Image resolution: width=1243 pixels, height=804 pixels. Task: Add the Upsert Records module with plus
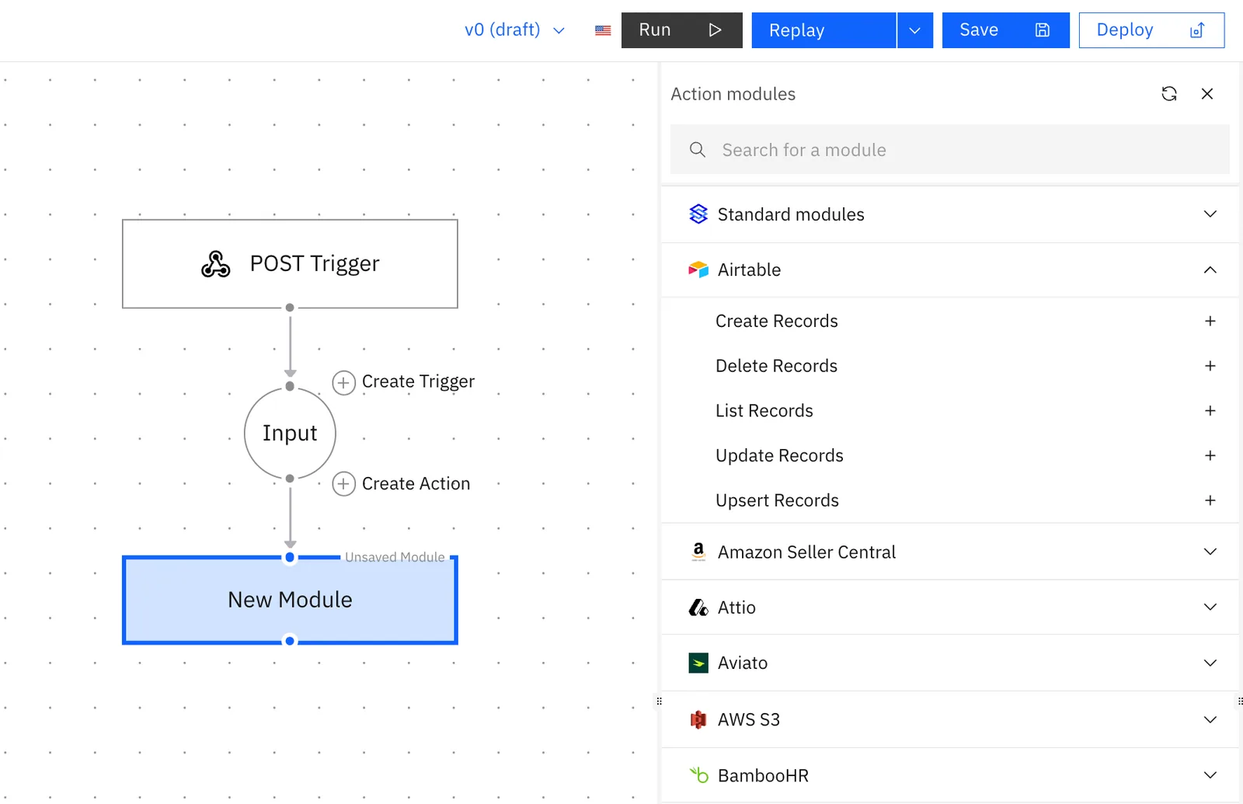tap(1210, 501)
